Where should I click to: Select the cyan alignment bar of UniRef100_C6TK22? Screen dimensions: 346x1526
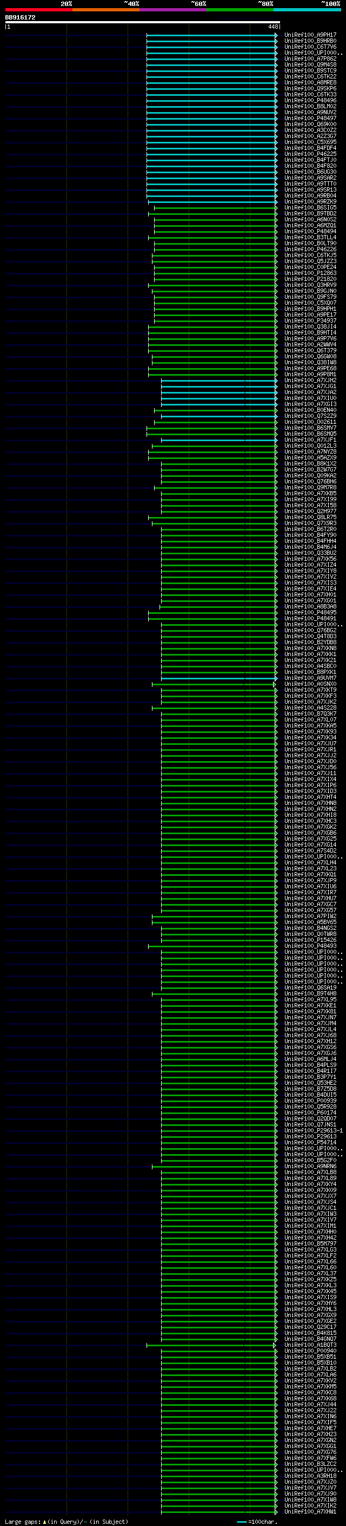click(212, 77)
